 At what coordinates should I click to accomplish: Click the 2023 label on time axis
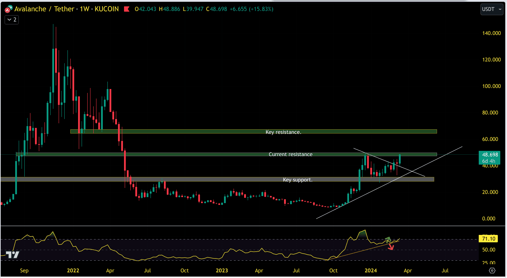222,271
